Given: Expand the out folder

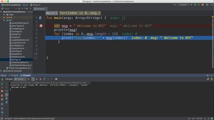Looking at the screenshot, I should click(4, 17).
